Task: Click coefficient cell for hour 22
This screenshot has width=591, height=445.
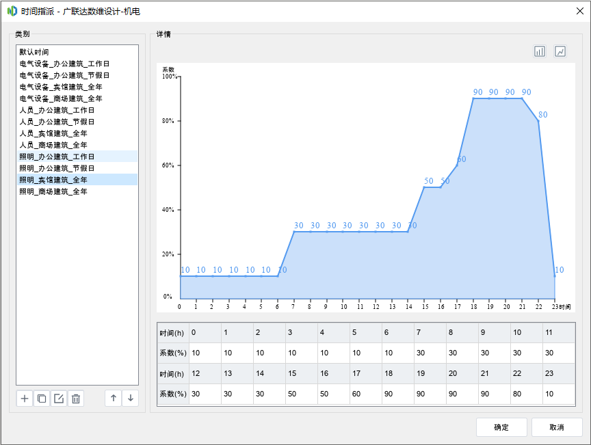Action: pos(527,394)
